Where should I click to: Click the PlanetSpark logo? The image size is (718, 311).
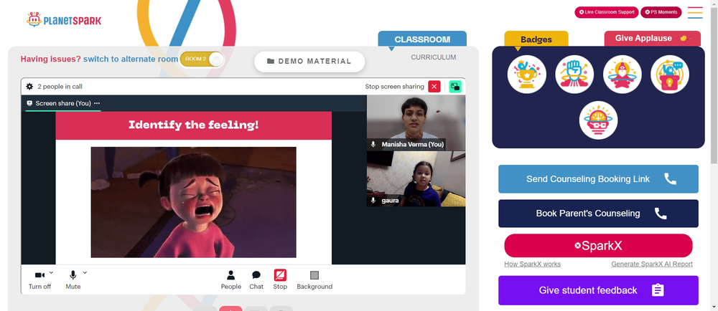[x=64, y=19]
